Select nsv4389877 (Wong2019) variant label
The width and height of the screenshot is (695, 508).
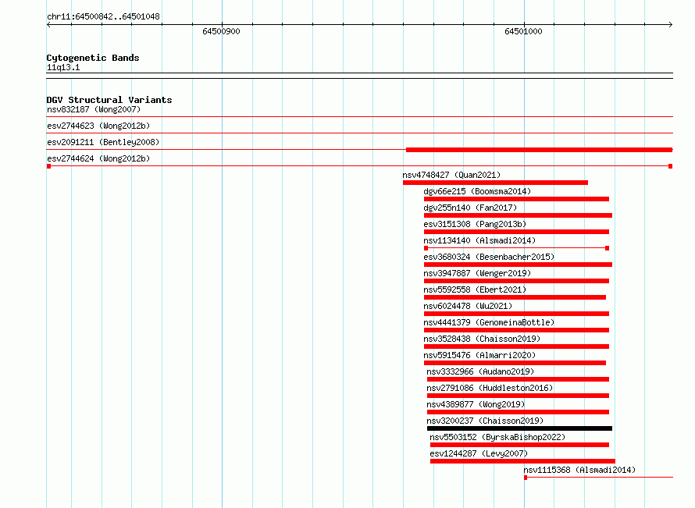coord(476,404)
